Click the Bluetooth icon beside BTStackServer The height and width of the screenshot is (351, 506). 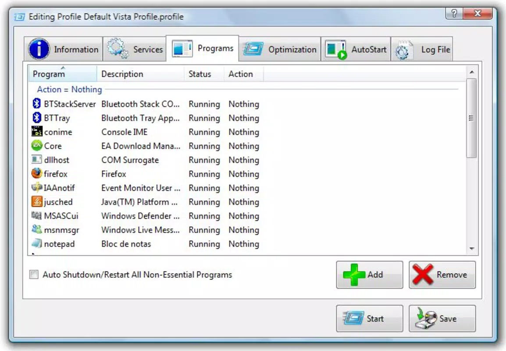coord(37,104)
